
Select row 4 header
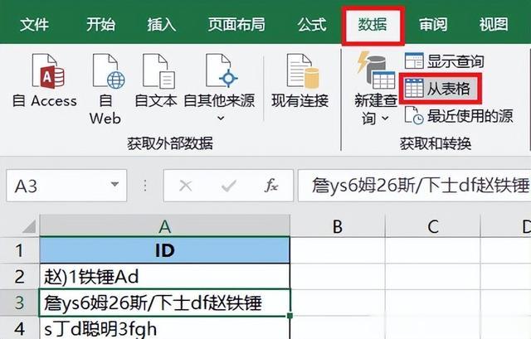pos(19,328)
